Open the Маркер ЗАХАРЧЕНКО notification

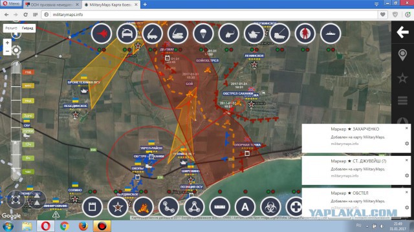pyautogui.click(x=356, y=138)
